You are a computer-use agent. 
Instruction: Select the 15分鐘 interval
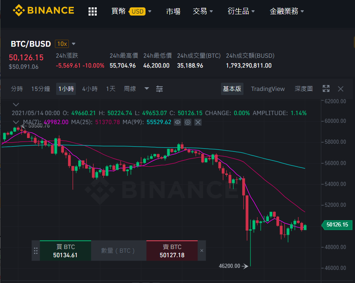pos(41,89)
